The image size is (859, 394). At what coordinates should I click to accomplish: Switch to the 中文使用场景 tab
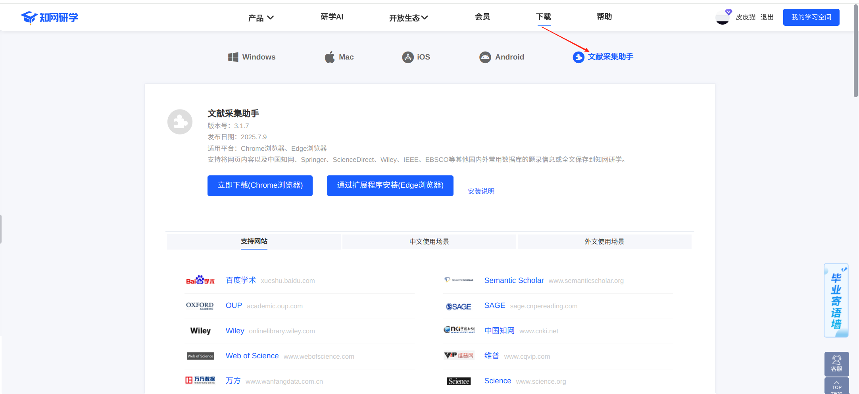pos(429,242)
